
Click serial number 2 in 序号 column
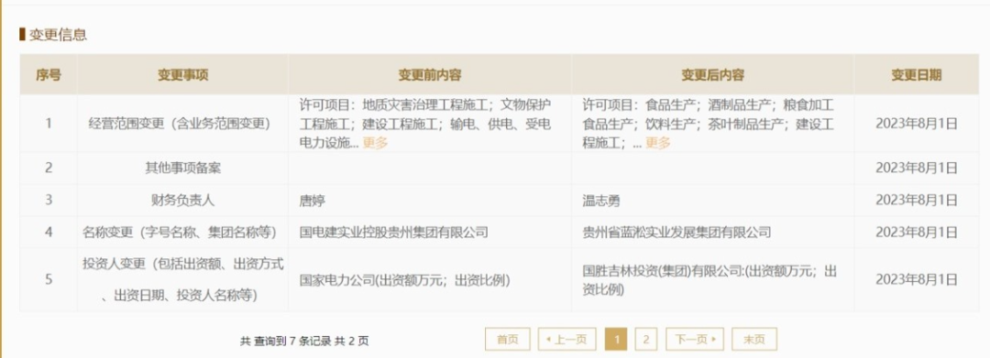click(49, 168)
